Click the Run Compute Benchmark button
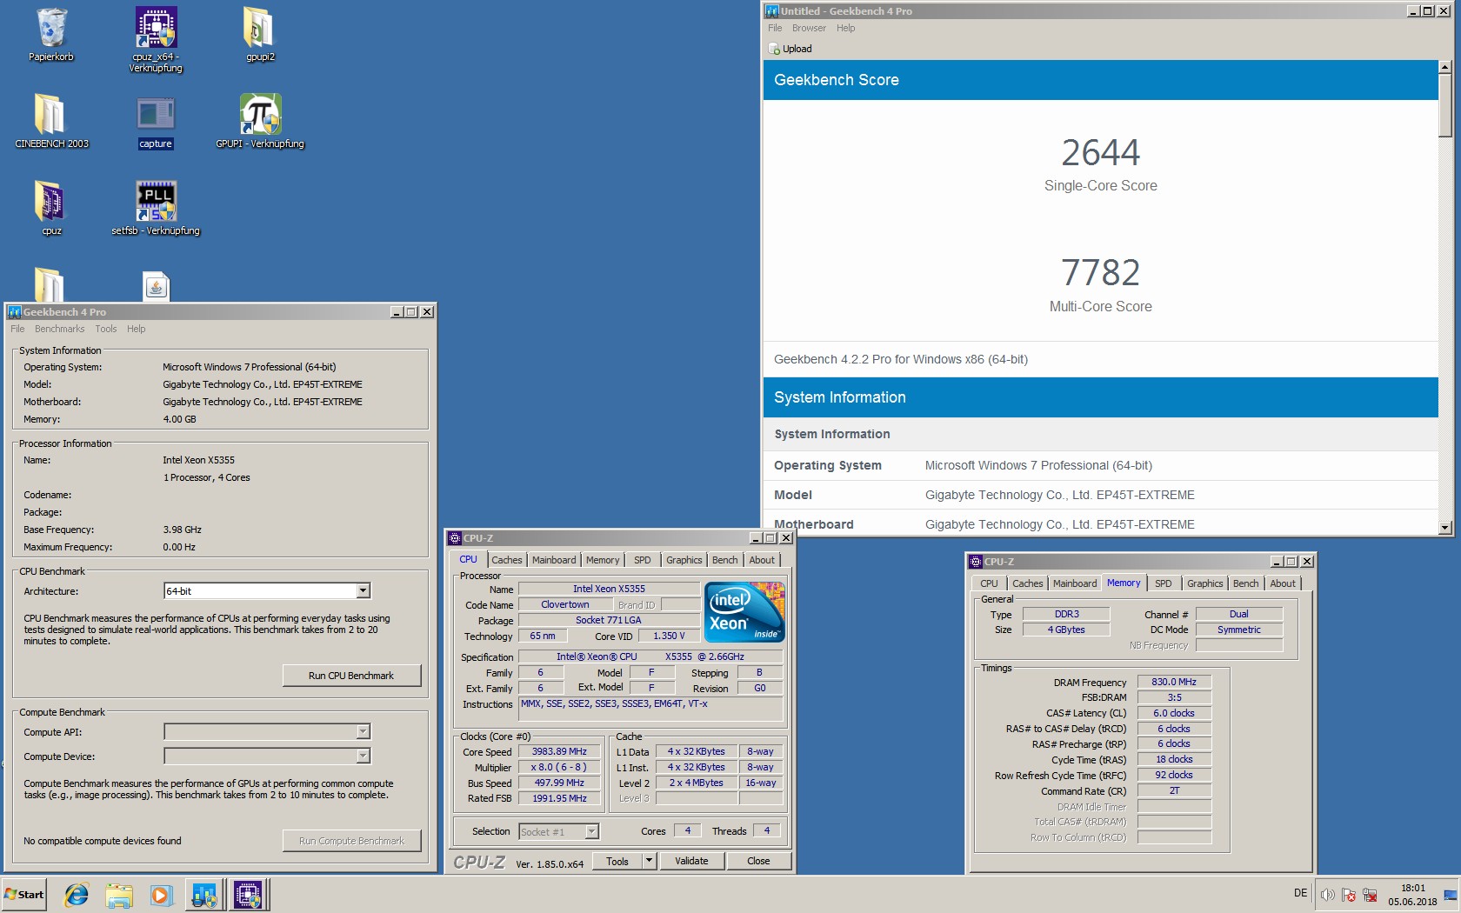Viewport: 1461px width, 913px height. coord(351,841)
